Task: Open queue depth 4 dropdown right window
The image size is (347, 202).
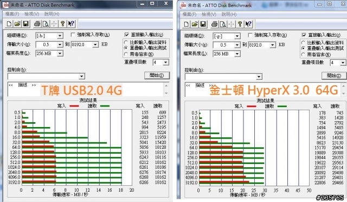Action: click(x=343, y=63)
